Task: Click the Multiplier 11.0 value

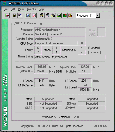Action: click(85, 71)
